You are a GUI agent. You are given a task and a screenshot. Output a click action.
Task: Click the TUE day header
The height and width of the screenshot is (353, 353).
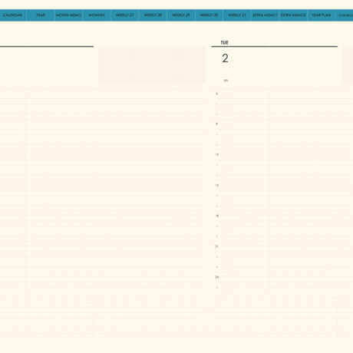[x=224, y=43]
